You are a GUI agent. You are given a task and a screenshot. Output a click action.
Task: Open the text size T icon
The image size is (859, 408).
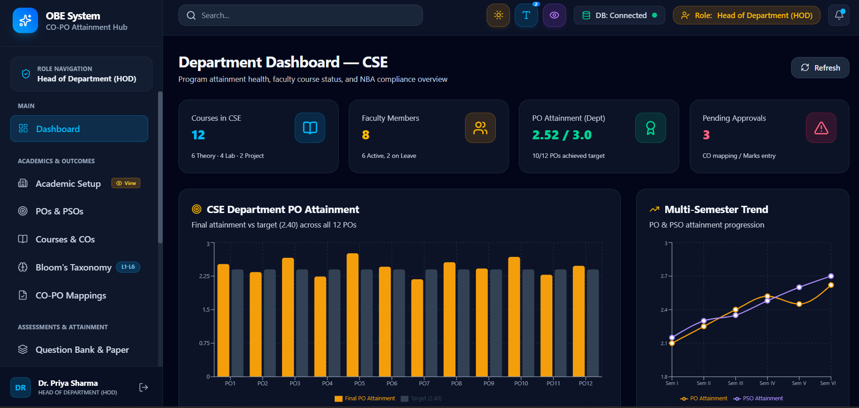[x=526, y=15]
